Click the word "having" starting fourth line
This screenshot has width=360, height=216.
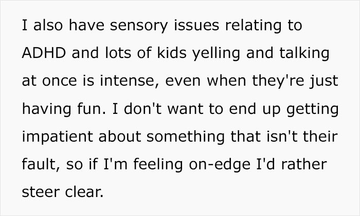[x=47, y=109]
